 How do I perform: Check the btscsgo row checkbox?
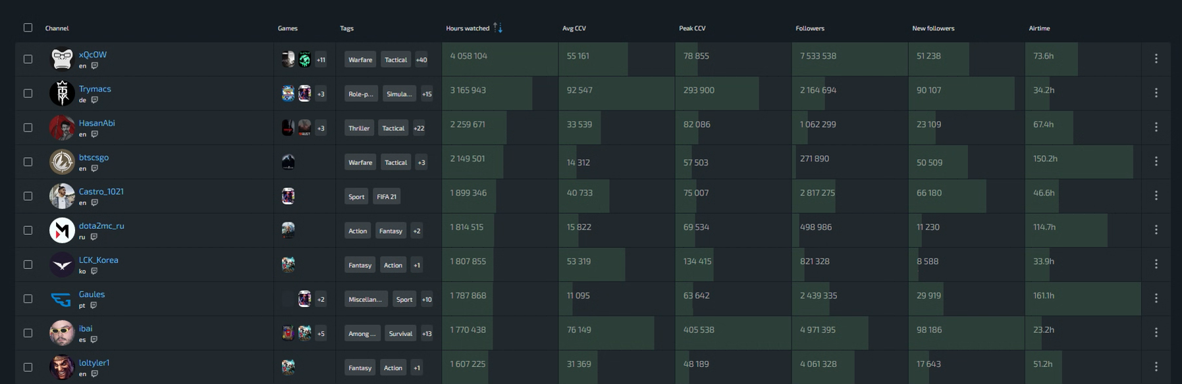coord(28,162)
